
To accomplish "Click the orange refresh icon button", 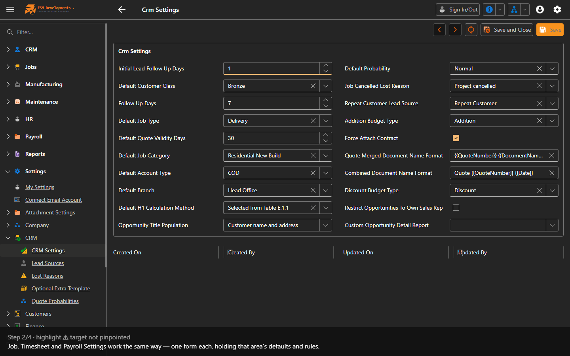I will (471, 30).
